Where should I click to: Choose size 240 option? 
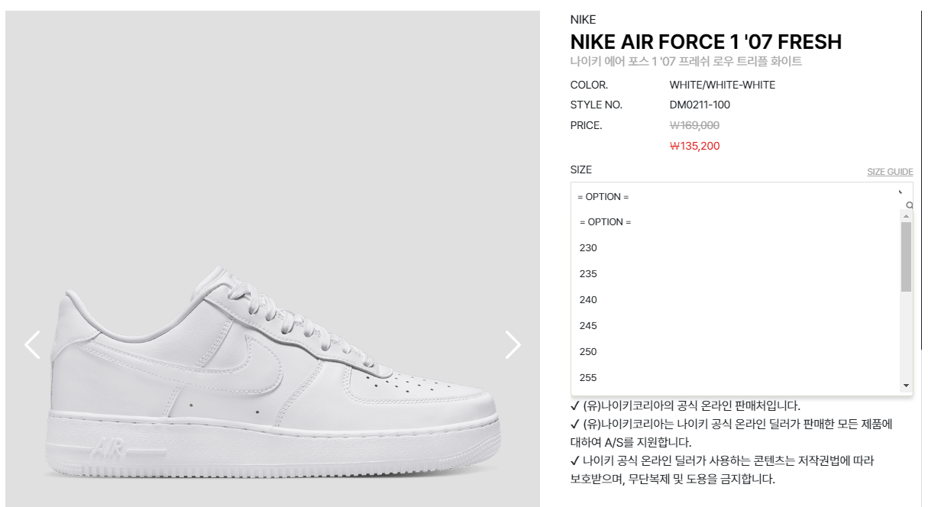point(589,300)
